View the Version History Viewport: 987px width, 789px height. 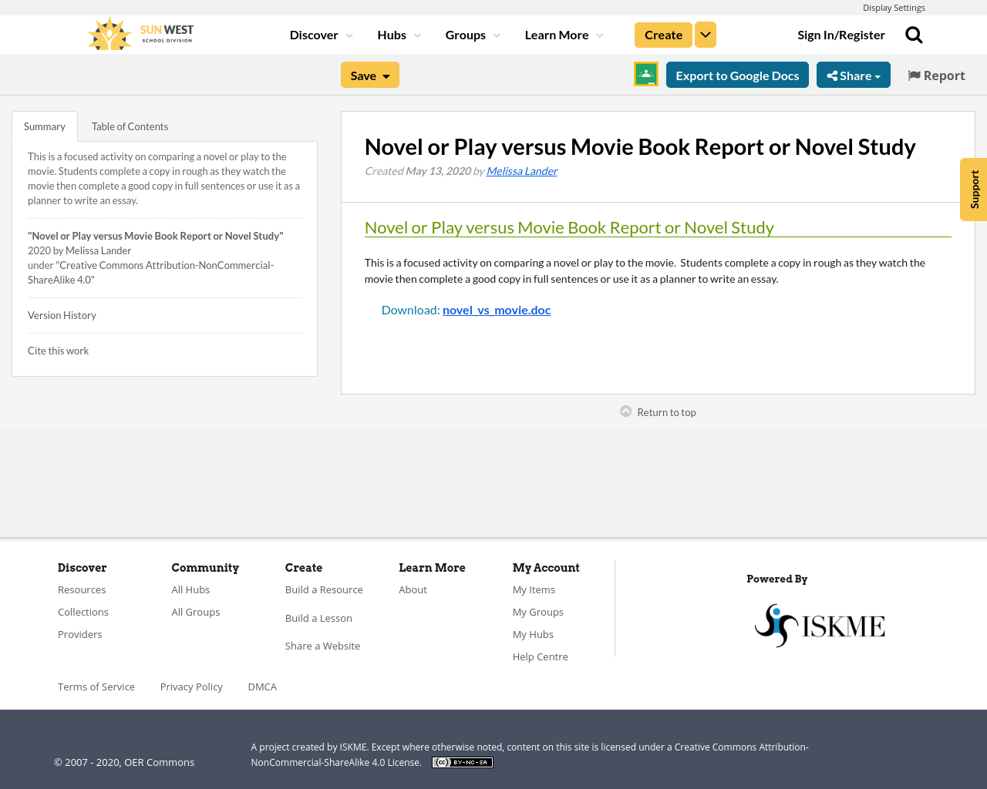[x=62, y=314]
